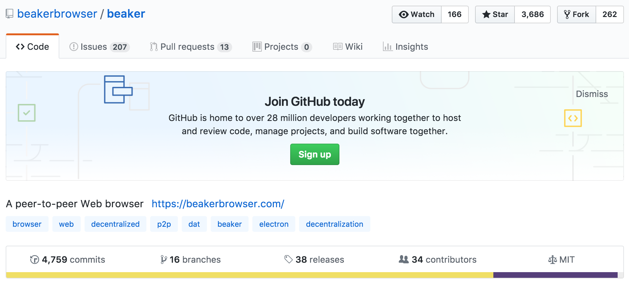This screenshot has width=629, height=286.
Task: Click the commits history clock icon
Action: coord(34,260)
